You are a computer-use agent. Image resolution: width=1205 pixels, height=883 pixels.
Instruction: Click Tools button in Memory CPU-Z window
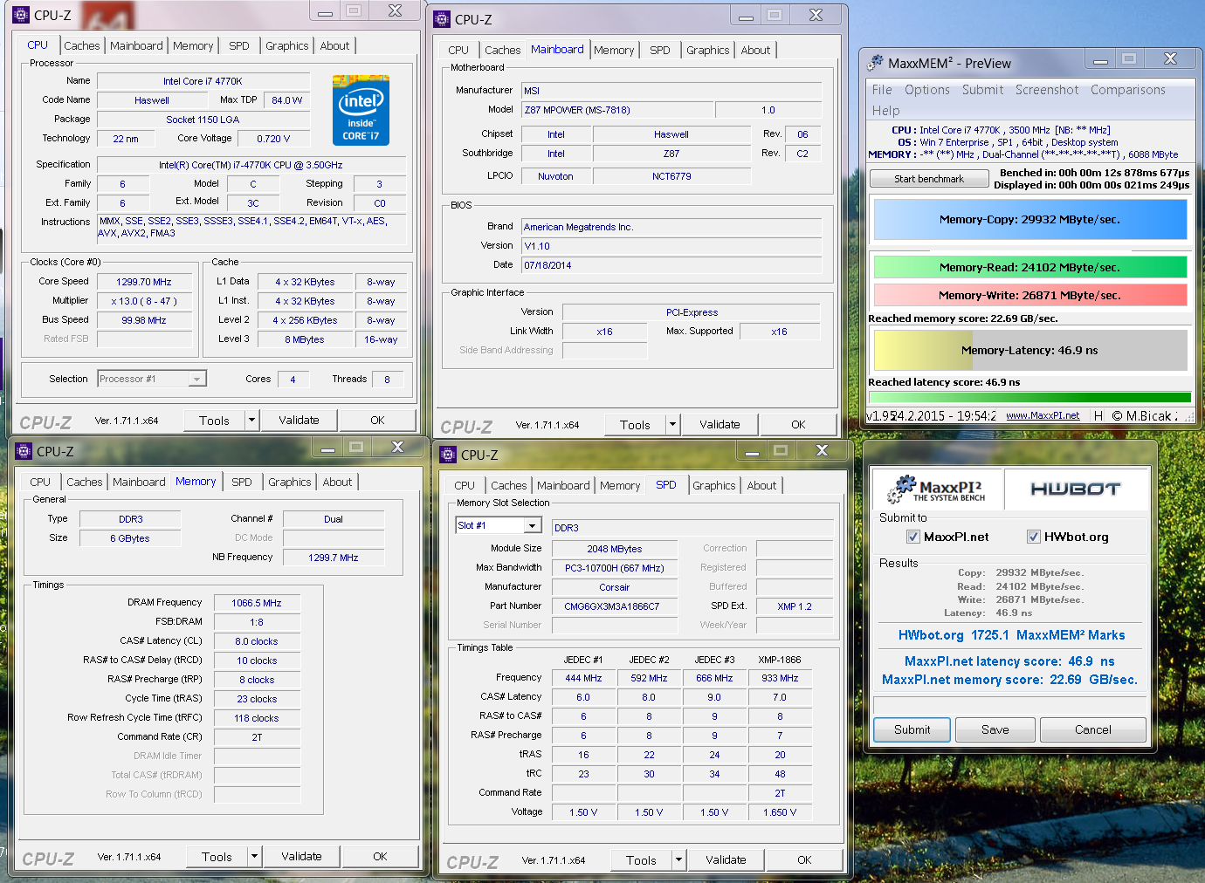pyautogui.click(x=217, y=856)
